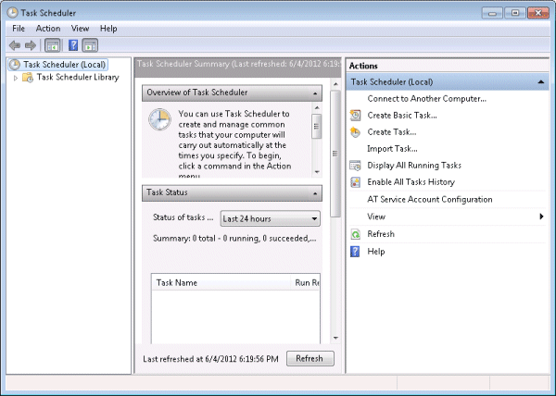Click the Task Scheduler Library folder icon
The image size is (556, 396).
[28, 77]
